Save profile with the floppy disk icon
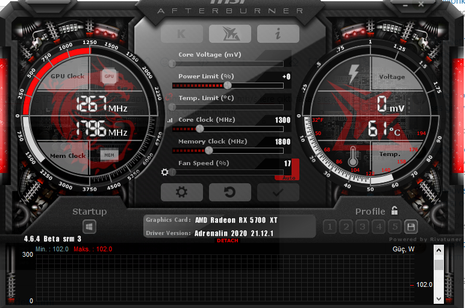This screenshot has height=308, width=465. (x=411, y=227)
